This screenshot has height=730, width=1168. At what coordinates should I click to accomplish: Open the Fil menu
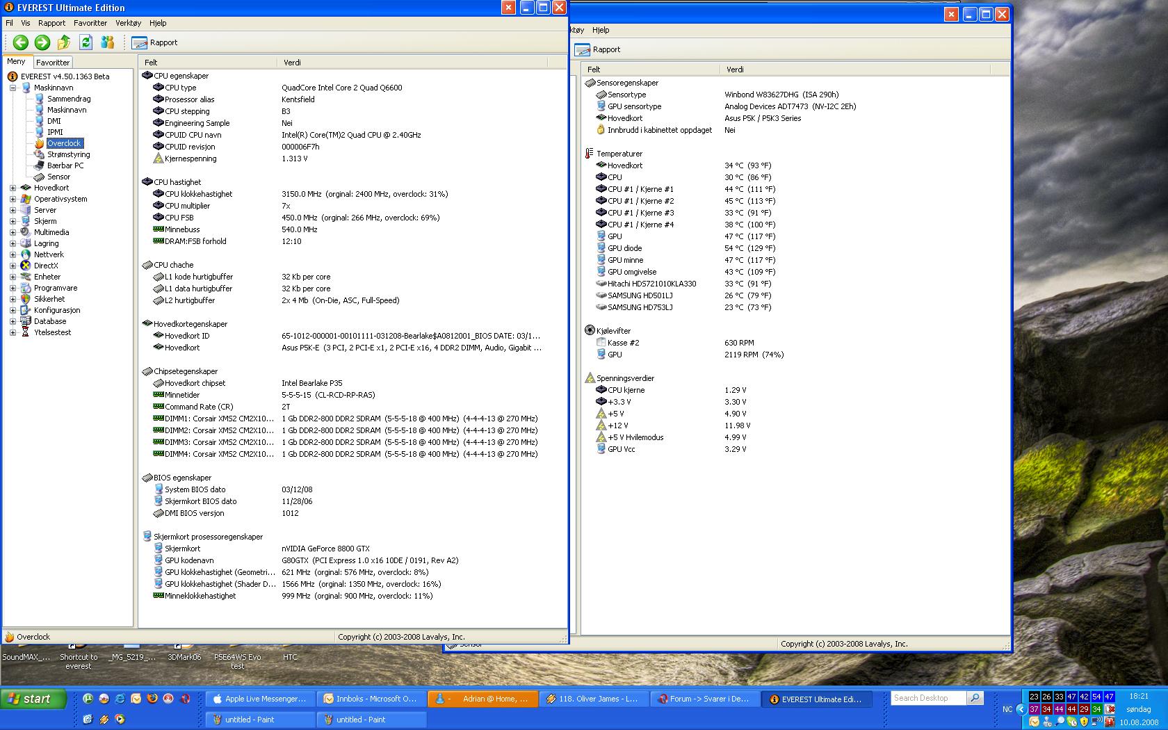pyautogui.click(x=10, y=23)
